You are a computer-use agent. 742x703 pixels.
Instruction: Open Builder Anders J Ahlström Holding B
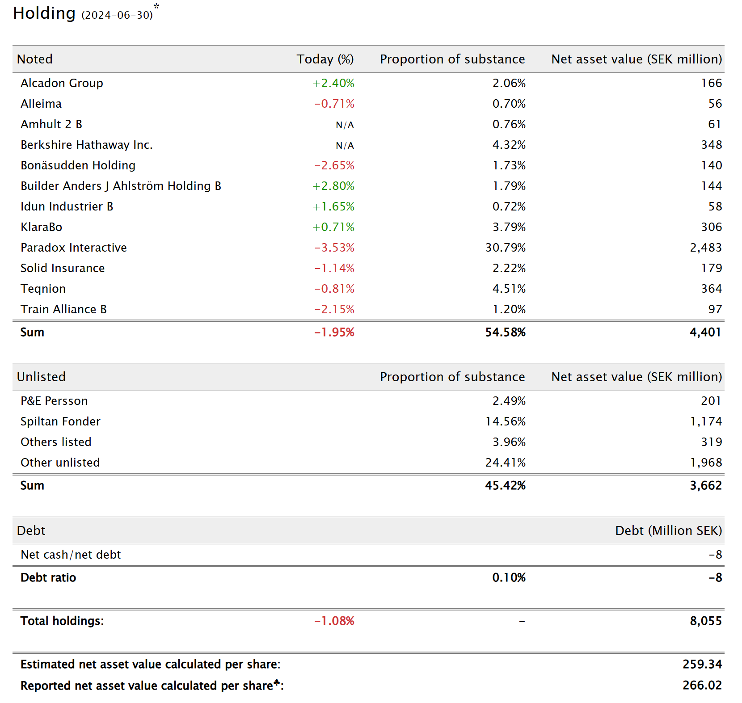pos(121,186)
